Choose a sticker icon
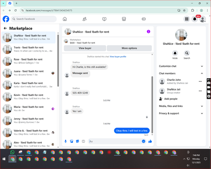The image size is (211, 169). [x=78, y=141]
